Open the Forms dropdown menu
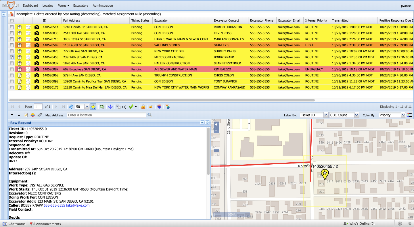This screenshot has height=227, width=414. [x=63, y=5]
